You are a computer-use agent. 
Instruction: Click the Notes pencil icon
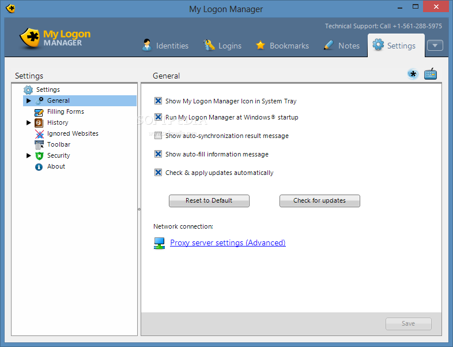(329, 45)
